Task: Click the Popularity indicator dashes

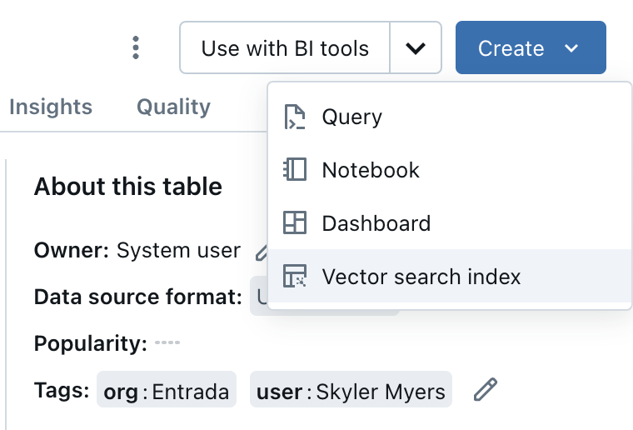Action: tap(167, 342)
